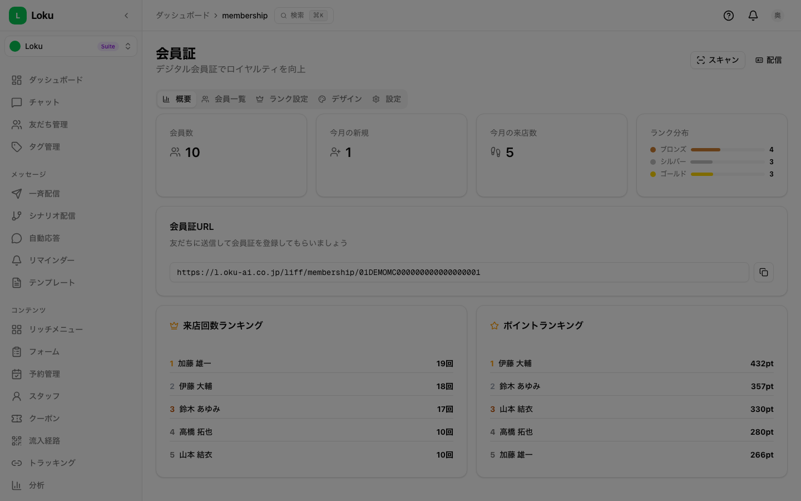
Task: Switch to the ランク設定 tab
Action: click(282, 99)
